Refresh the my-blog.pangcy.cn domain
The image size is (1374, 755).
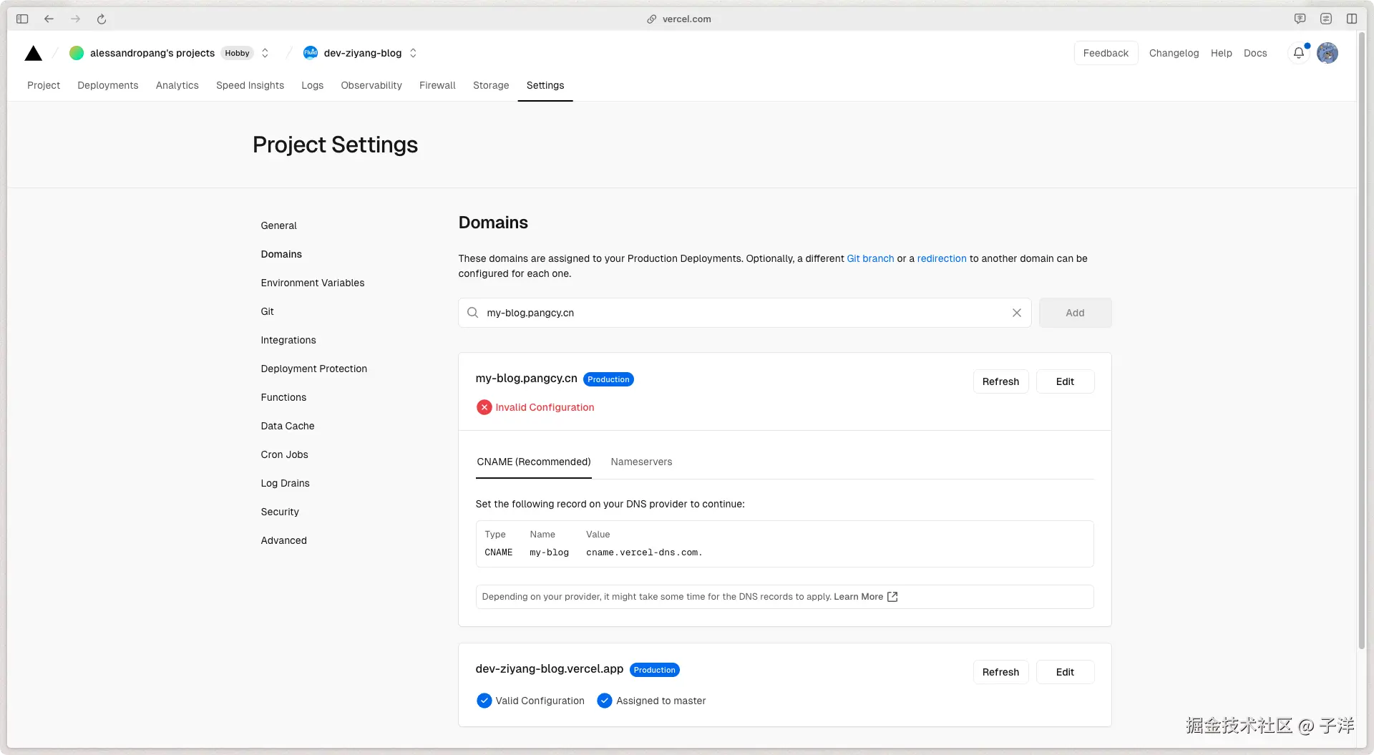tap(1000, 381)
